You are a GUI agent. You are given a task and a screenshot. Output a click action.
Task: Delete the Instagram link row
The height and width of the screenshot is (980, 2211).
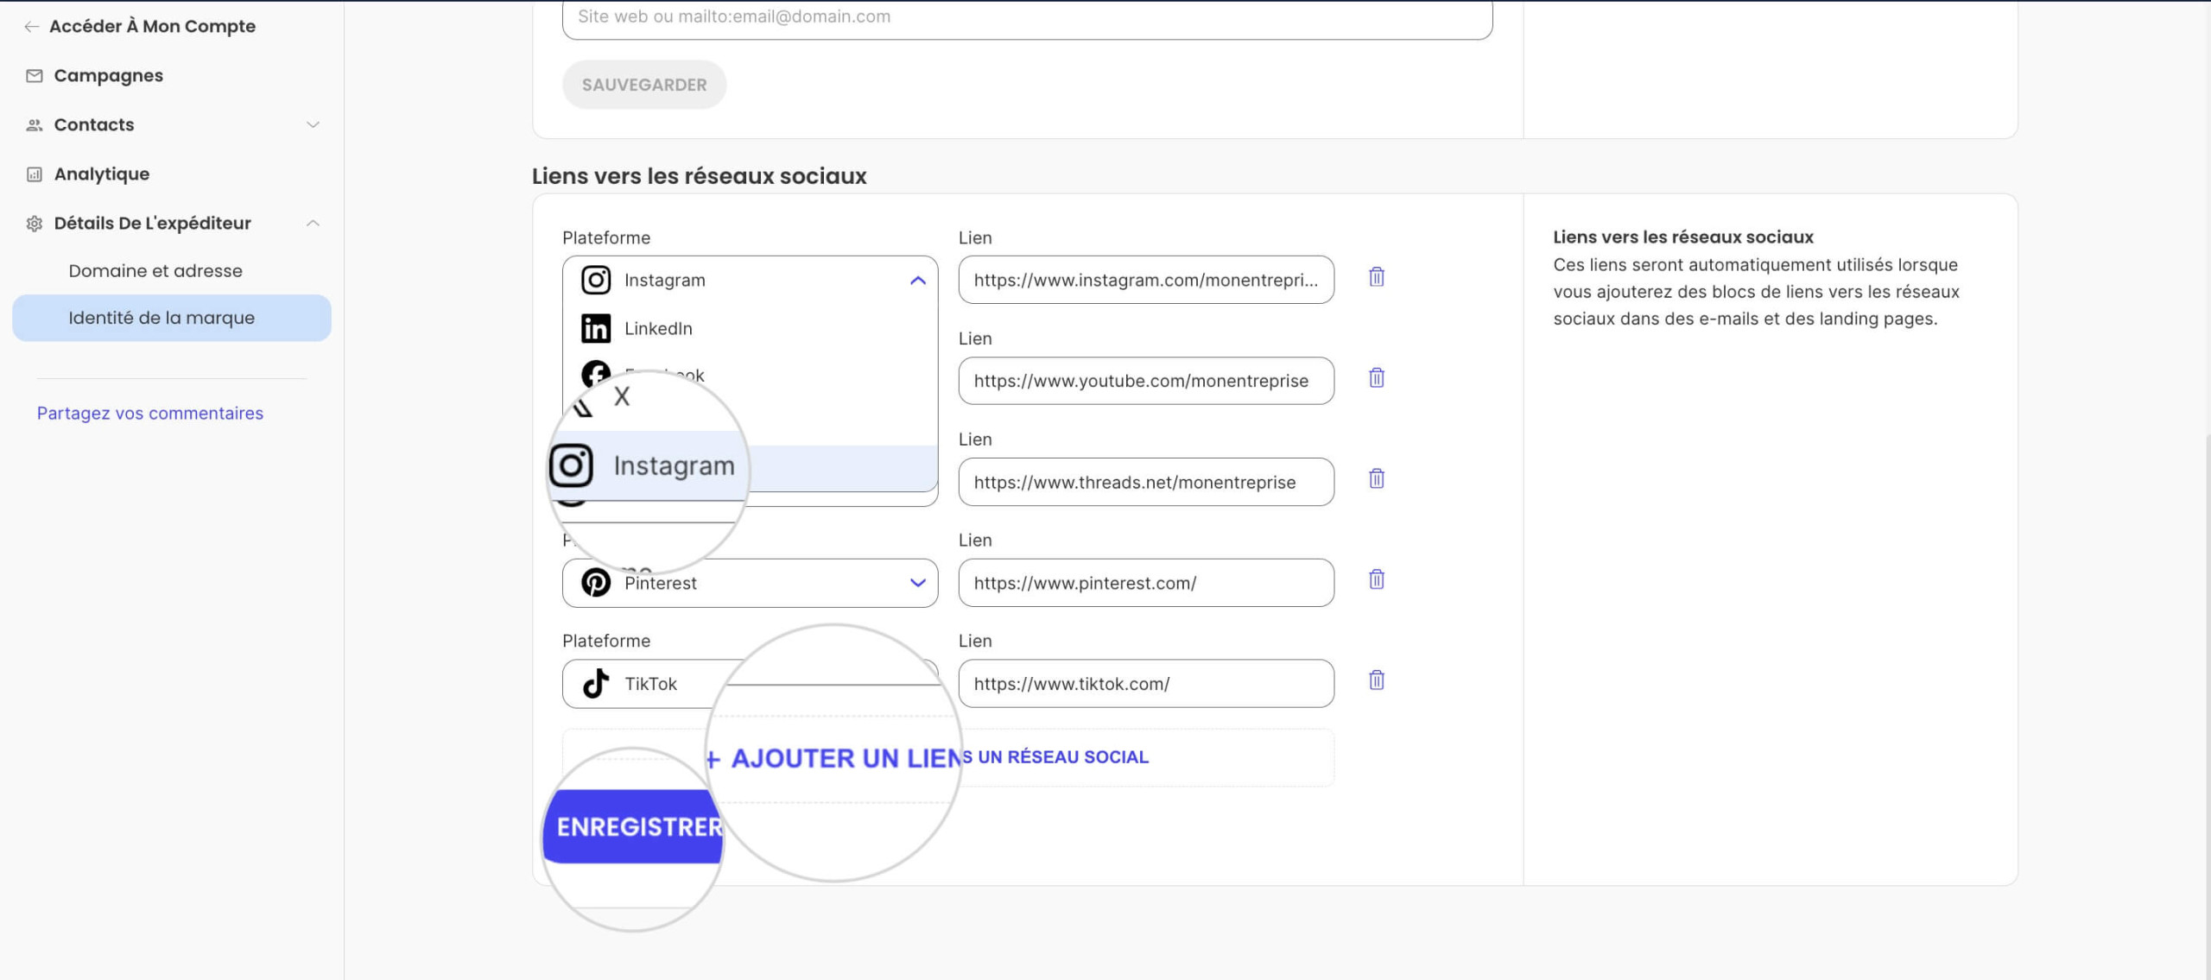pyautogui.click(x=1377, y=277)
